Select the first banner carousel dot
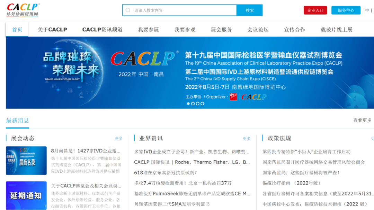The height and width of the screenshot is (210, 374). click(x=188, y=104)
